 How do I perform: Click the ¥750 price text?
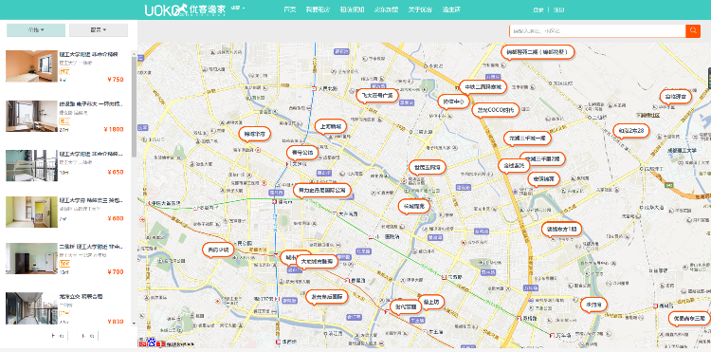(x=115, y=80)
